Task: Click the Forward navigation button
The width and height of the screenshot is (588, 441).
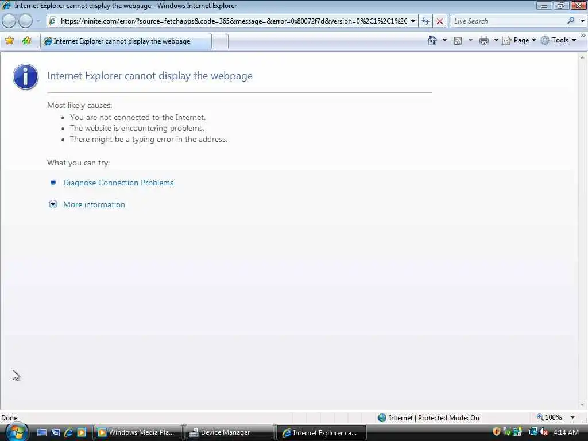Action: click(x=25, y=21)
